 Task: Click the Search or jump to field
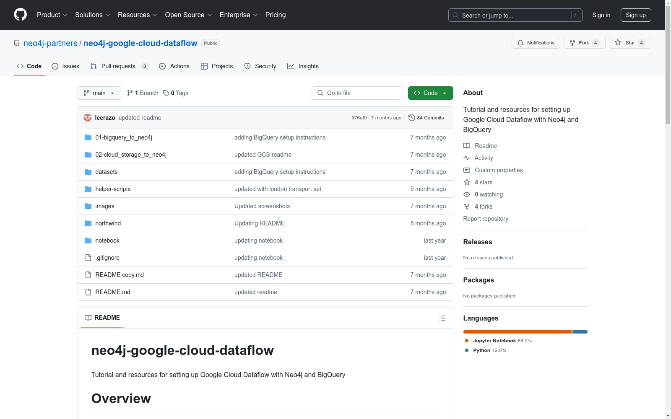515,15
